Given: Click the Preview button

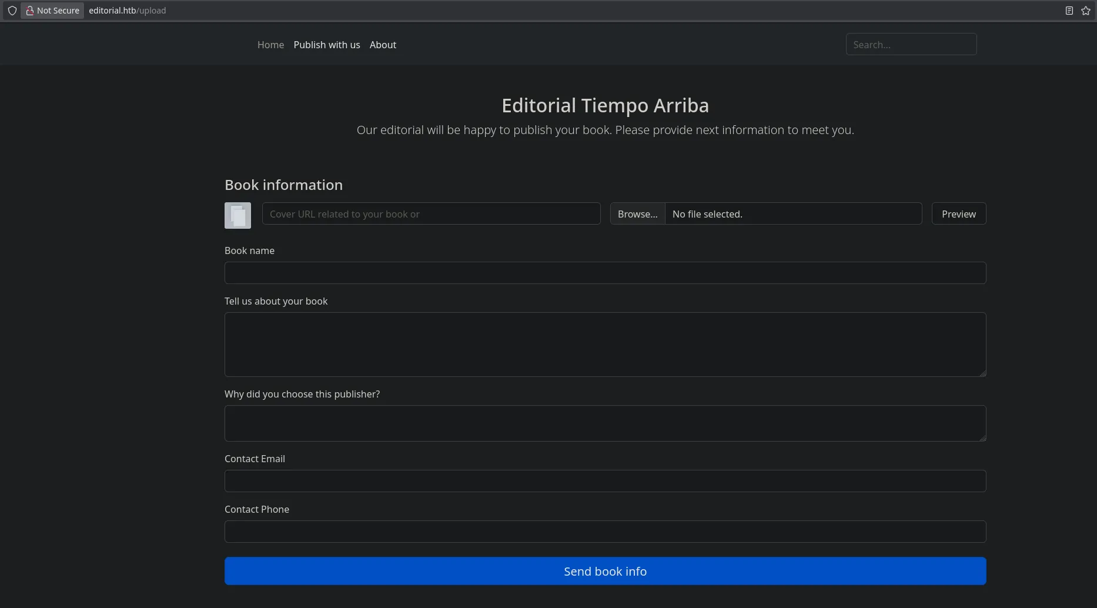Looking at the screenshot, I should (x=958, y=214).
